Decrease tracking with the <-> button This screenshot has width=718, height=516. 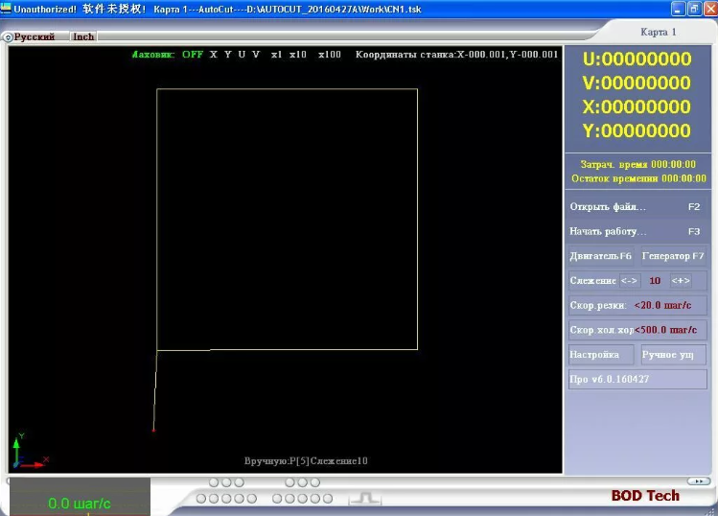click(628, 281)
